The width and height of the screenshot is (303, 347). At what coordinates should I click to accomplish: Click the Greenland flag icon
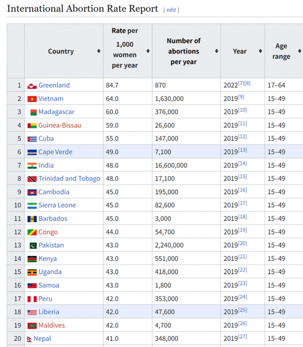tap(32, 86)
